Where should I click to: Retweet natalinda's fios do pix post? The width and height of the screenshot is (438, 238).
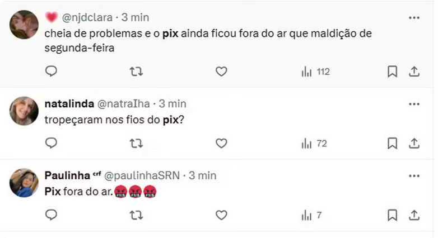click(x=136, y=143)
